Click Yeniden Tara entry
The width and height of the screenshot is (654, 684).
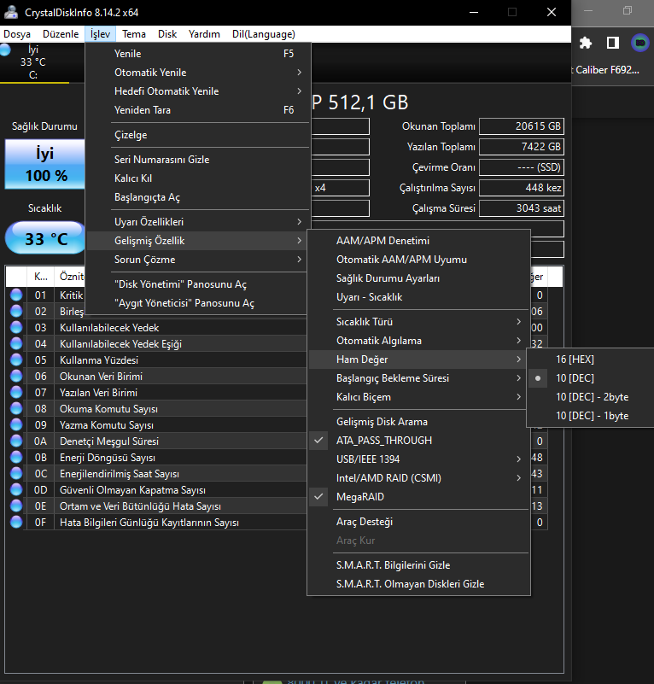tap(198, 110)
